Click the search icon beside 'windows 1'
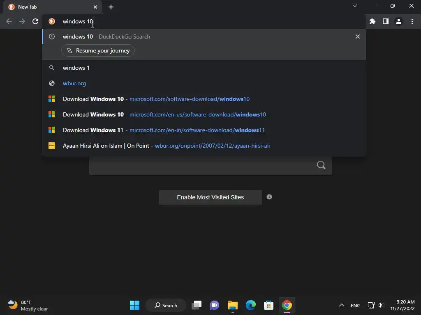Viewport: 421px width, 315px height. tap(51, 68)
